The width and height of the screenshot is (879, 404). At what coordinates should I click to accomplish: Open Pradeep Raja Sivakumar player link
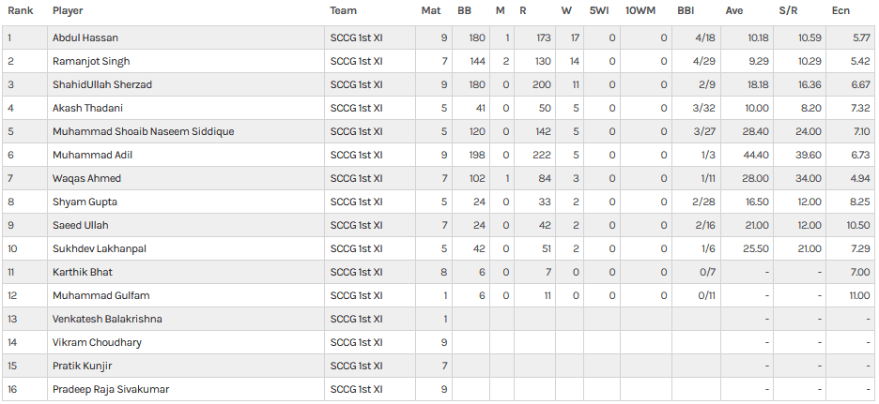[x=111, y=389]
